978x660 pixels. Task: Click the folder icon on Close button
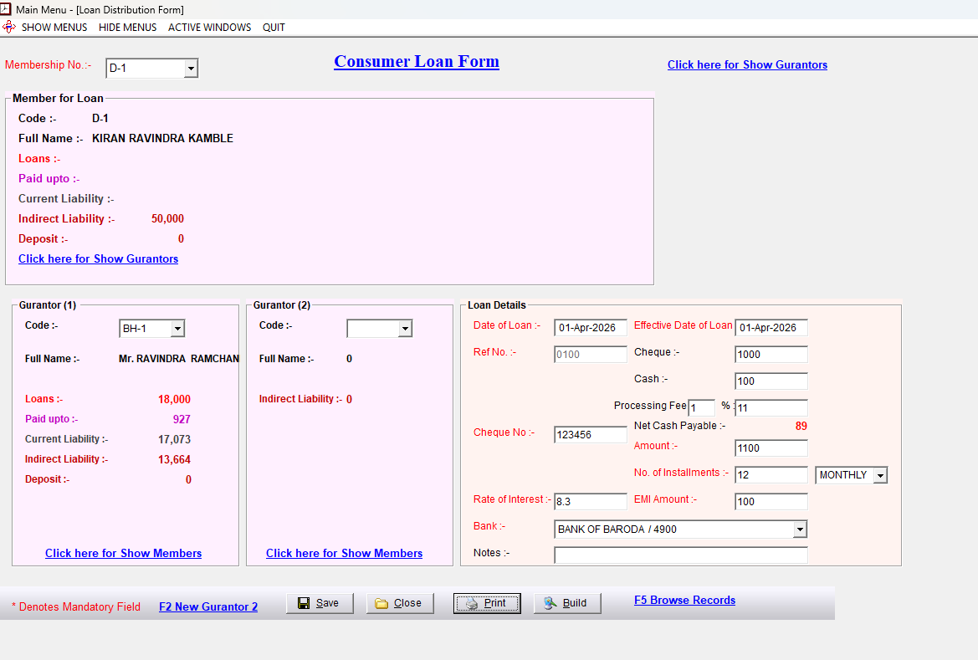tap(381, 603)
